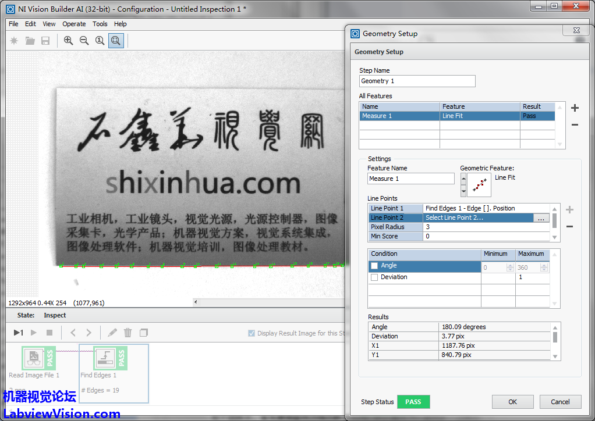Click the Open folder toolbar icon
This screenshot has height=421, width=595.
[x=30, y=41]
